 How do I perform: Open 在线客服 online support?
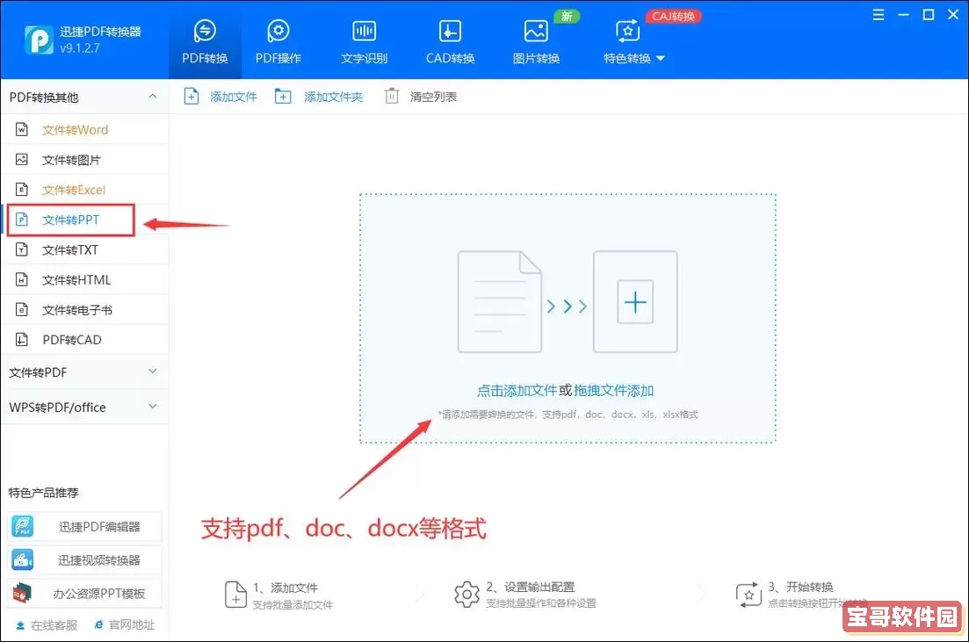[47, 625]
